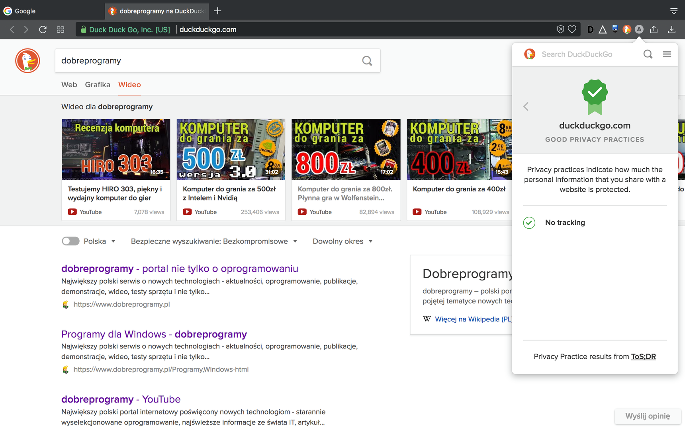This screenshot has width=685, height=428.
Task: Click the 253,406 views text
Action: (x=260, y=212)
